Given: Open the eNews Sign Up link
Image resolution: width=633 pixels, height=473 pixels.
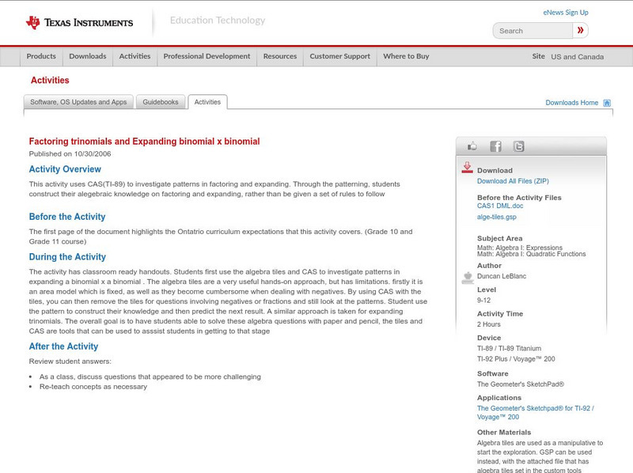Looking at the screenshot, I should tap(566, 13).
